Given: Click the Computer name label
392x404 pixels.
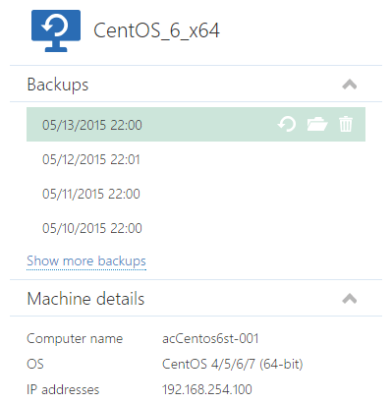Looking at the screenshot, I should pos(75,338).
